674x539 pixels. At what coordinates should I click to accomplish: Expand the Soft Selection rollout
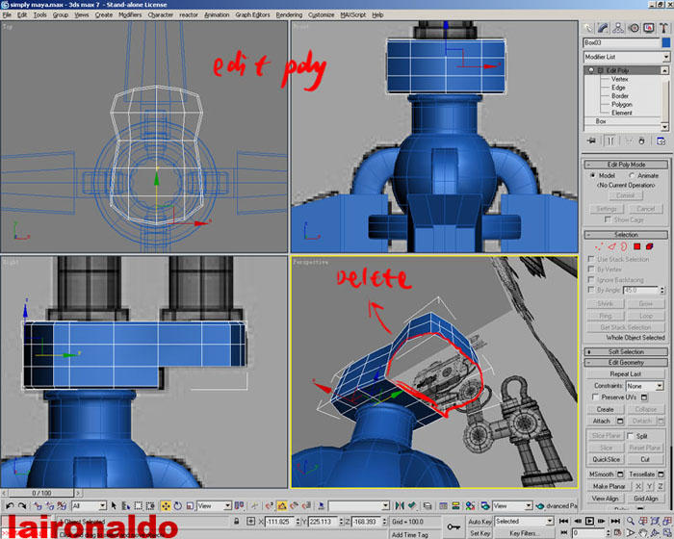pyautogui.click(x=626, y=351)
